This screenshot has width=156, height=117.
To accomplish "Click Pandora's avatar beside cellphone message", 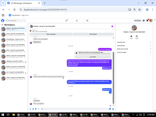I will [31, 104].
